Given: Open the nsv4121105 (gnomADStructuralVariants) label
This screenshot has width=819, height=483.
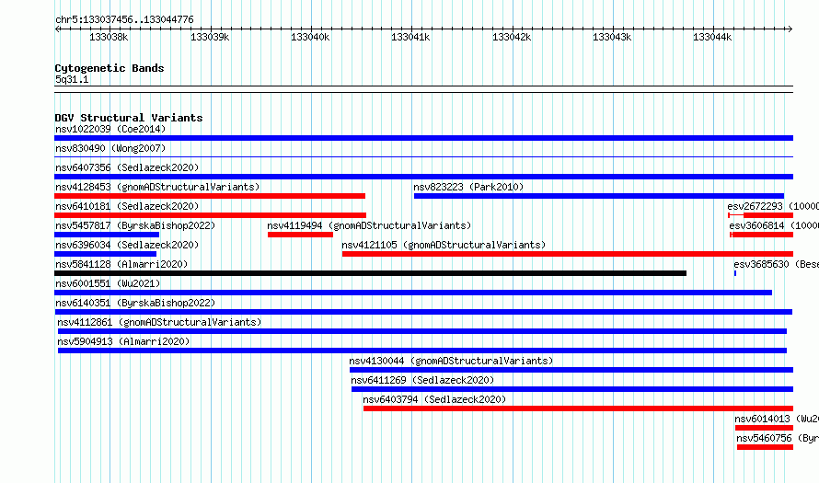Looking at the screenshot, I should 444,245.
